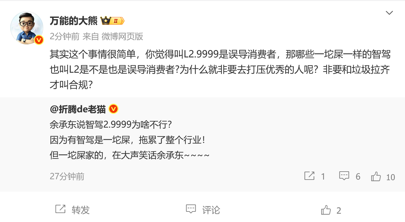Open the 微博网页版 source link

[x=122, y=36]
